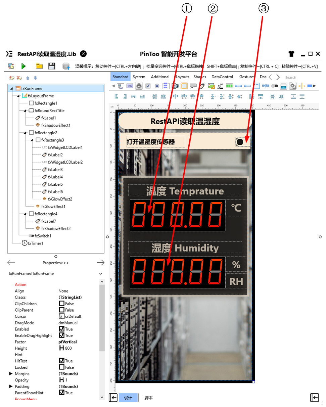Run the project with green play button
This screenshot has height=407, width=326.
24,66
